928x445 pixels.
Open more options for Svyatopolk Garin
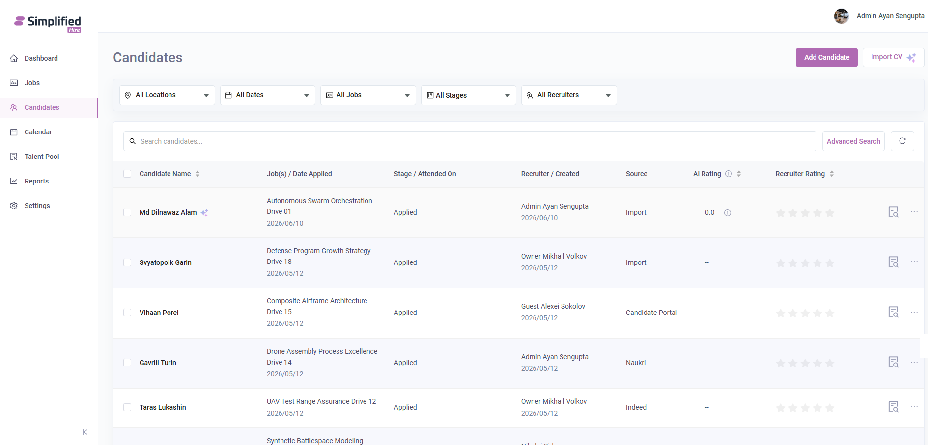914,262
